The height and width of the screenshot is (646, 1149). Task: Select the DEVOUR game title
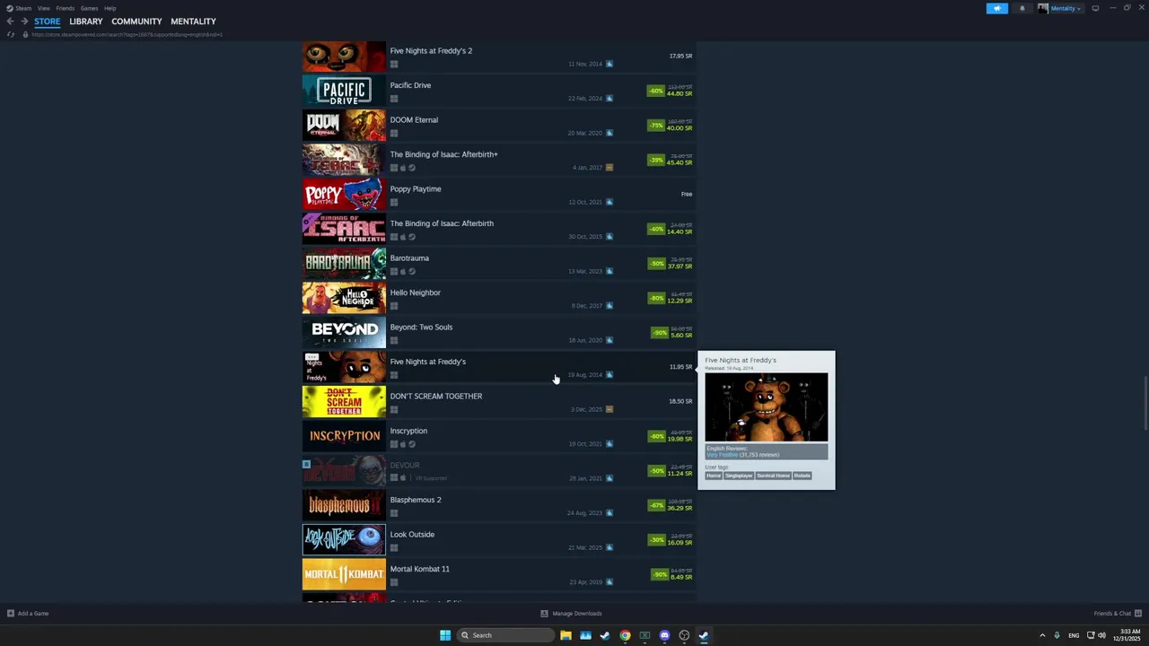click(x=405, y=466)
